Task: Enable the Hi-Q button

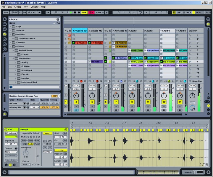Action: click(24, 144)
